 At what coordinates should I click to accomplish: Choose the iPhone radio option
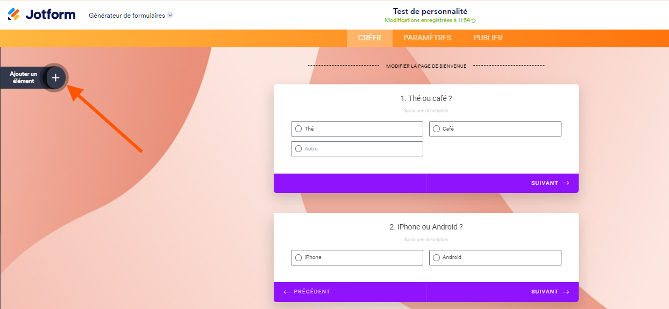pyautogui.click(x=298, y=257)
